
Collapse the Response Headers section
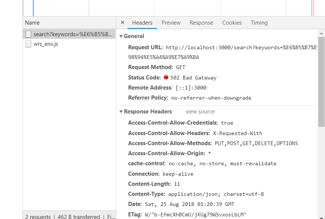121,112
